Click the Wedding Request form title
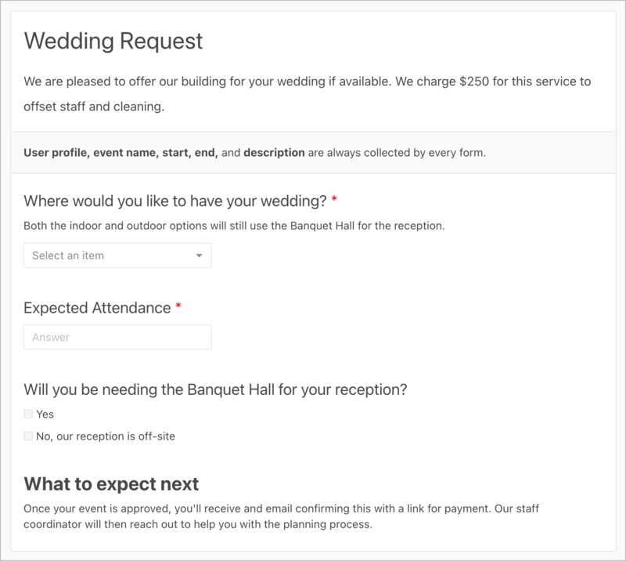 pyautogui.click(x=113, y=41)
